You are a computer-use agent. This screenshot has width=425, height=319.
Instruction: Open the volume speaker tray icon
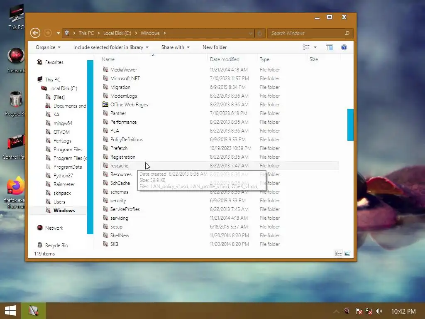point(379,311)
